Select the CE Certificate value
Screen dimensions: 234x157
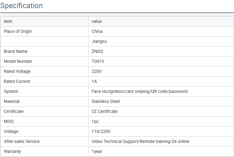(104, 111)
